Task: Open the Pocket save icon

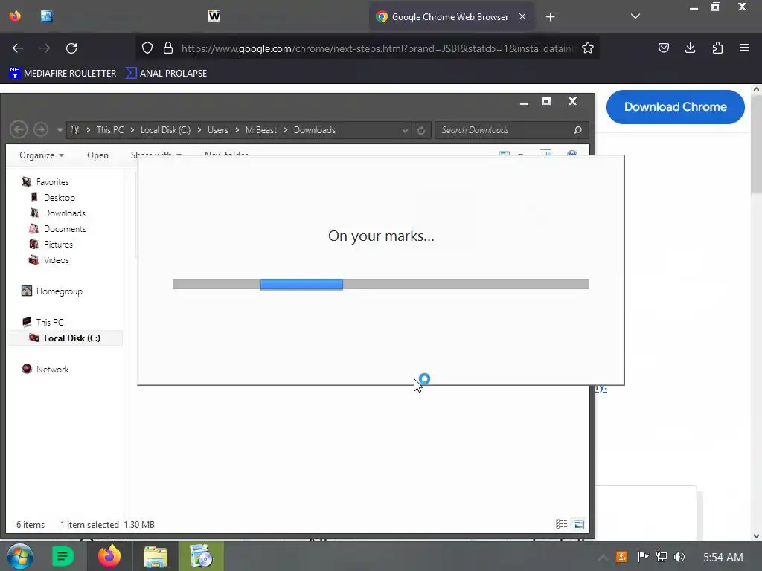Action: point(663,48)
